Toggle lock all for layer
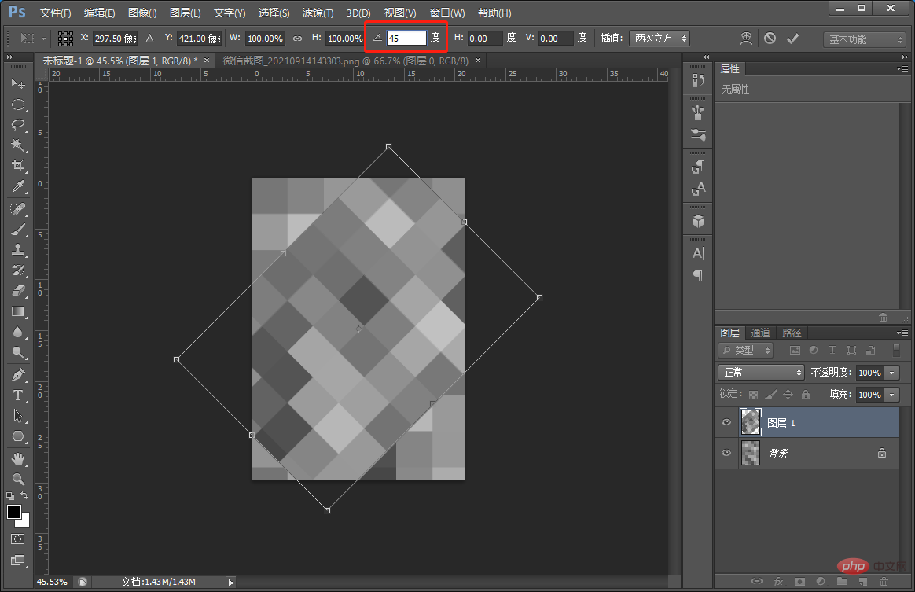This screenshot has height=592, width=915. 805,395
